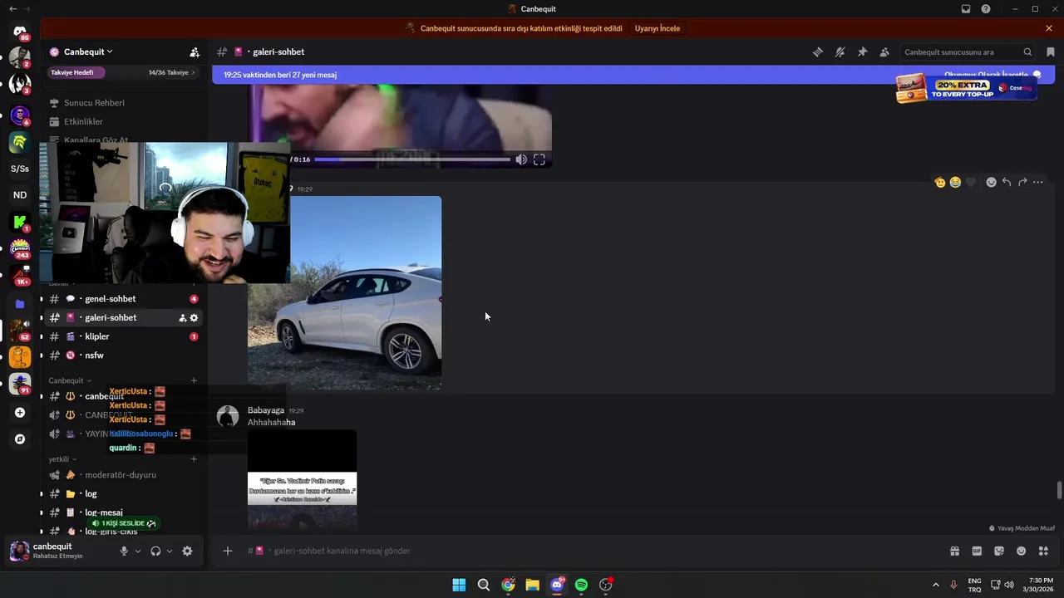Open Spotify from the Windows taskbar
The image size is (1064, 598).
tap(581, 585)
